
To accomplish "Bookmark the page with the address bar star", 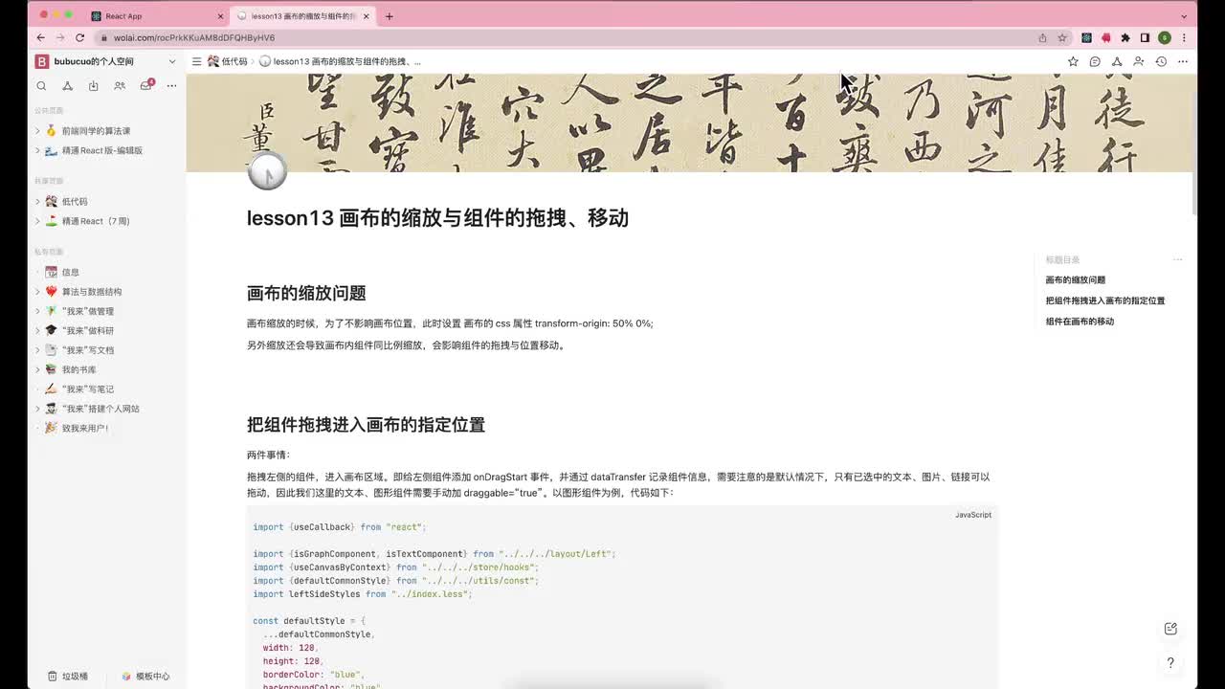I will 1062,37.
